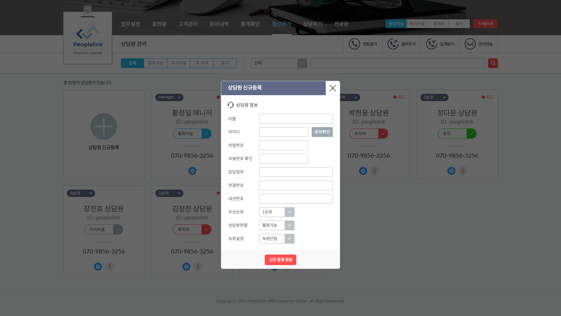The image size is (561, 316).
Task: Click the 중복확인 duplicate check button
Action: (322, 132)
